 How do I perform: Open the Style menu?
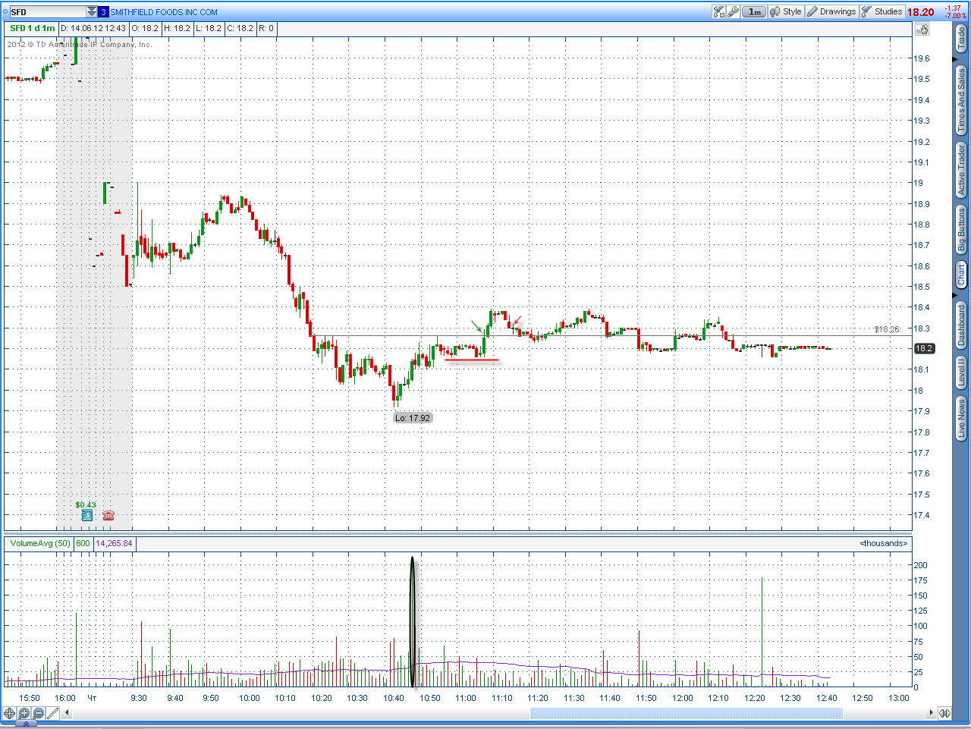coord(786,11)
